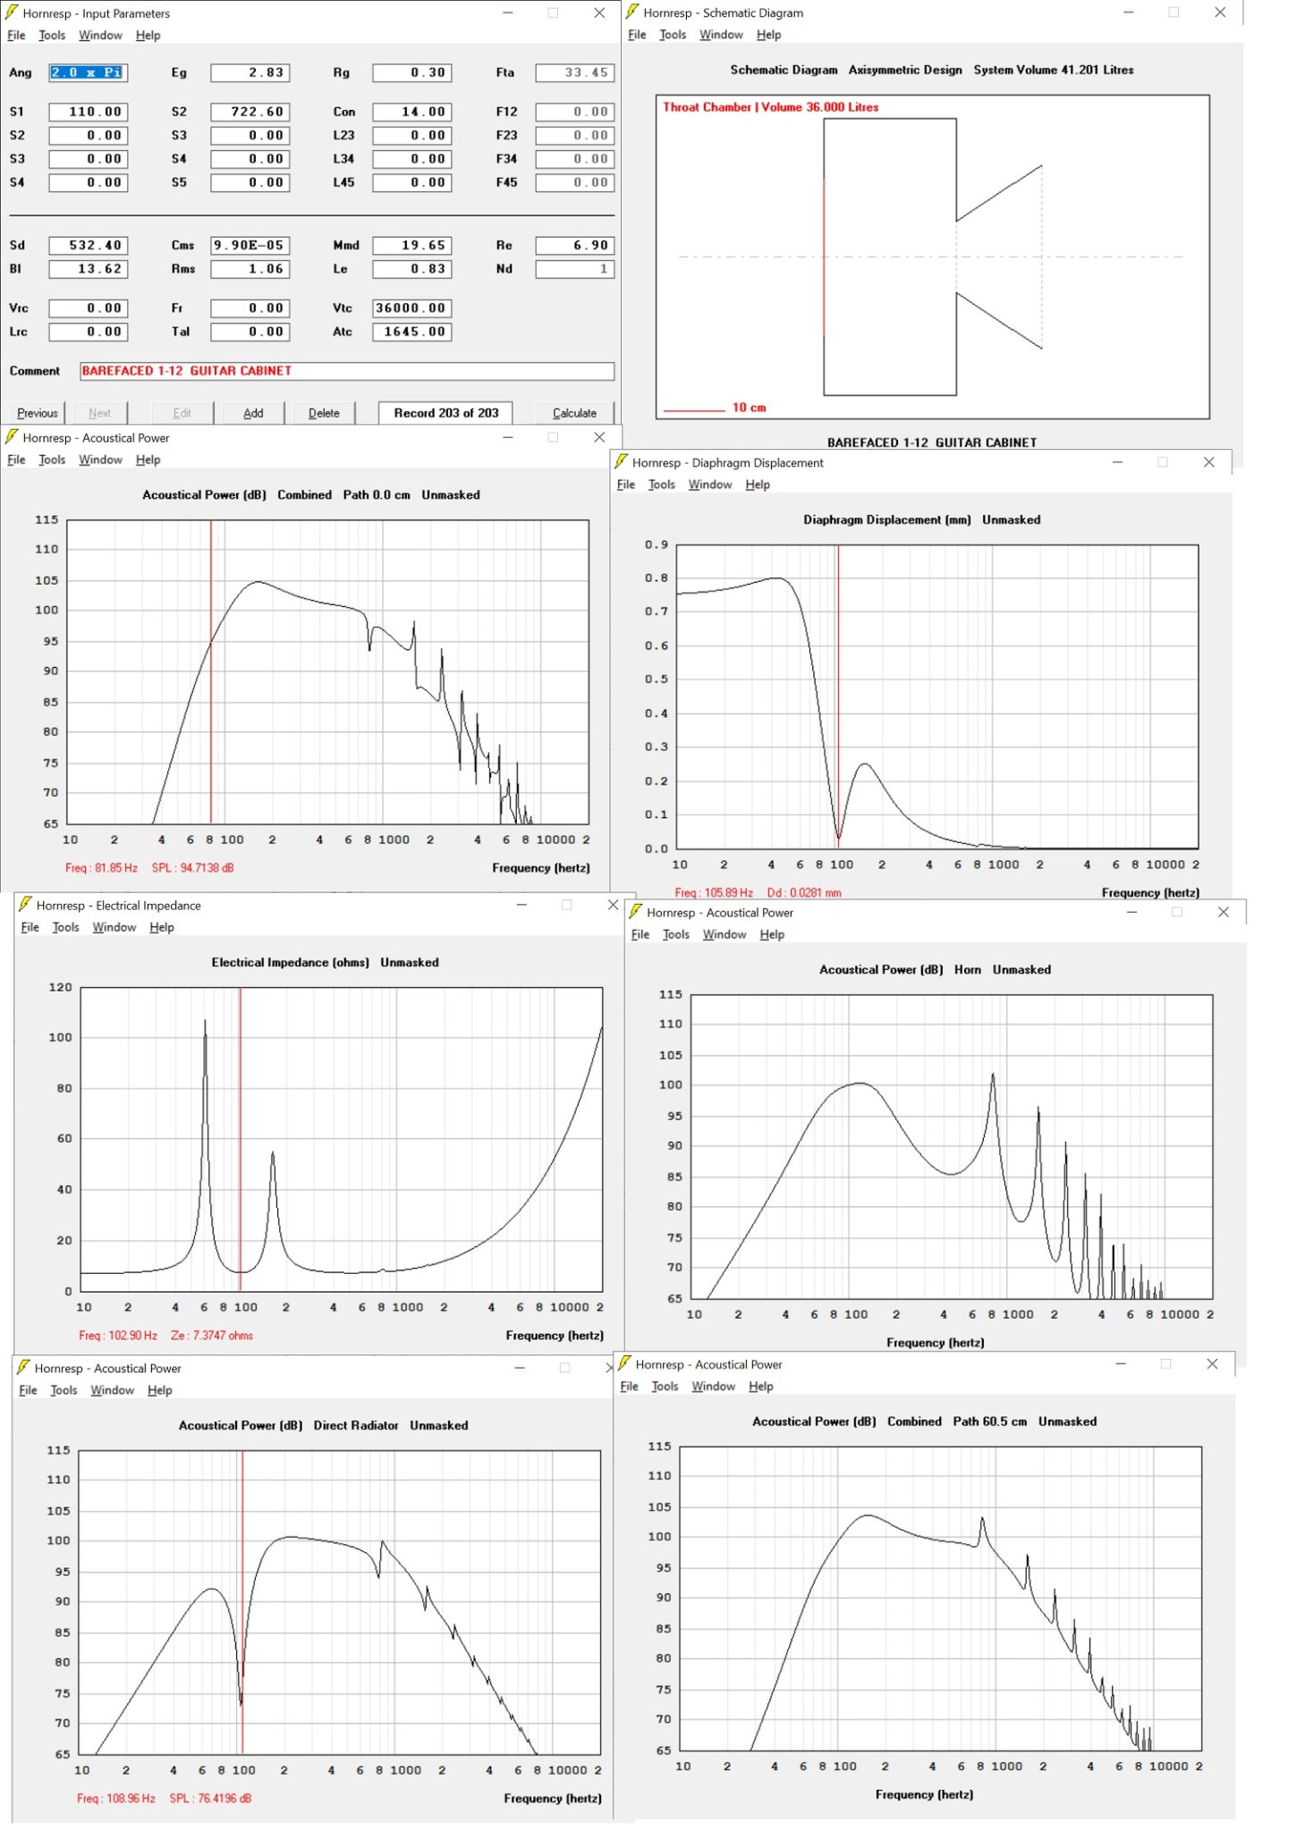Click the Eg input field 2.83
This screenshot has height=1831, width=1305.
click(x=250, y=72)
